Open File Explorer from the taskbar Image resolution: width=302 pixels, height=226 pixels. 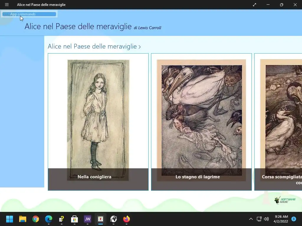pos(22,219)
